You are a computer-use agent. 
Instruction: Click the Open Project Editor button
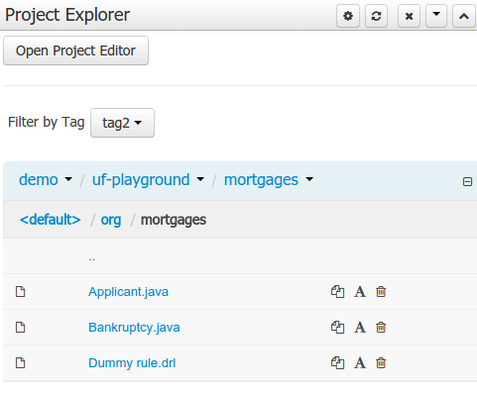[75, 50]
